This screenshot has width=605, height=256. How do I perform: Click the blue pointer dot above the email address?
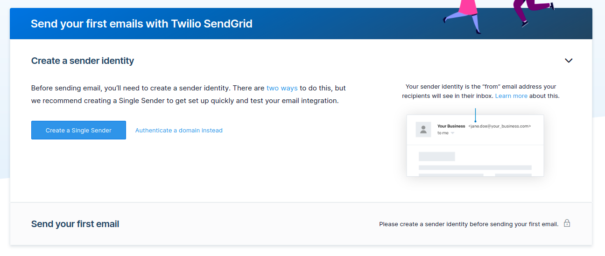click(x=475, y=121)
